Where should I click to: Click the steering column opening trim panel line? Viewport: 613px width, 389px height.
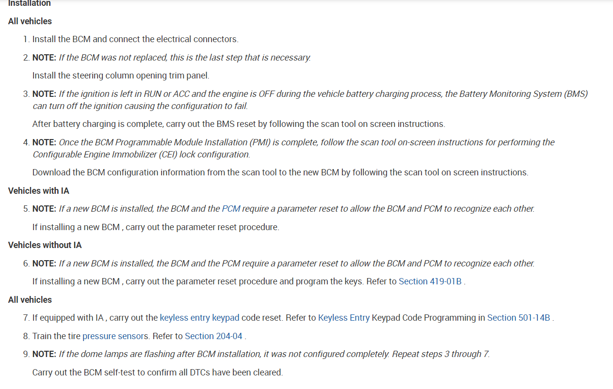point(120,76)
